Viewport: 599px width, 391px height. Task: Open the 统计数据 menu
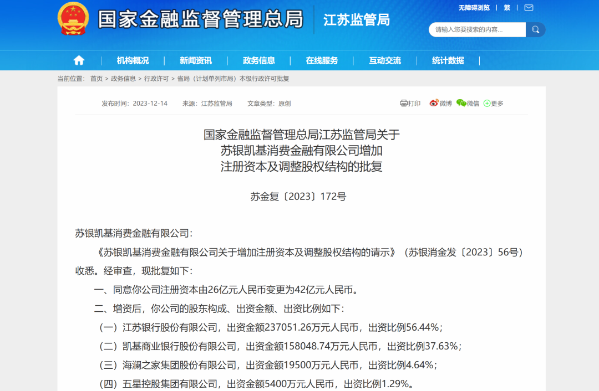[448, 60]
